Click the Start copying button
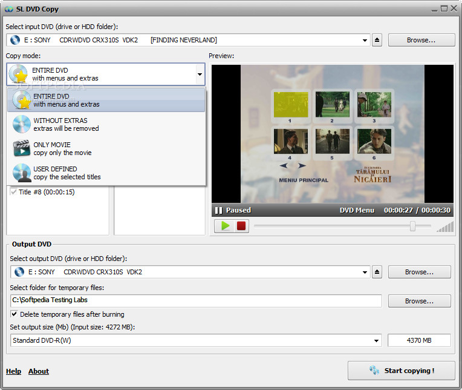Screen dimensions: 462x390 tap(402, 371)
